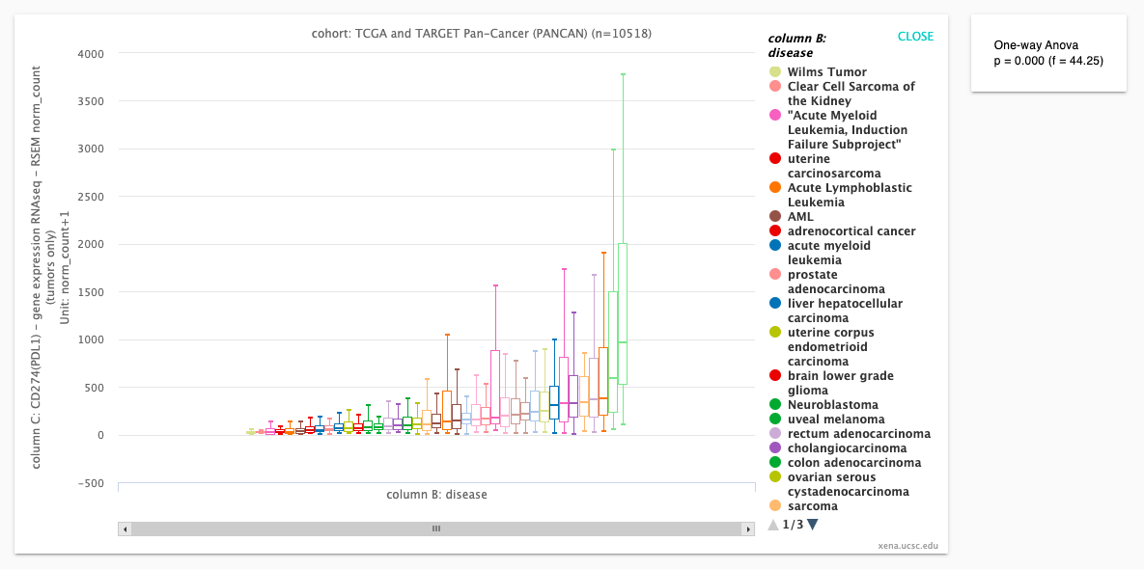1144x569 pixels.
Task: Toggle uterine carcinosarcoma legend series
Action: [775, 159]
